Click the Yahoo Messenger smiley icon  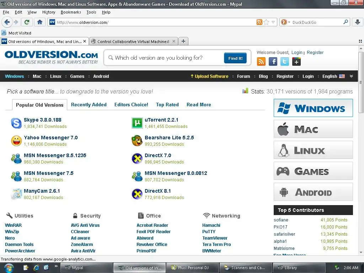coord(16,141)
